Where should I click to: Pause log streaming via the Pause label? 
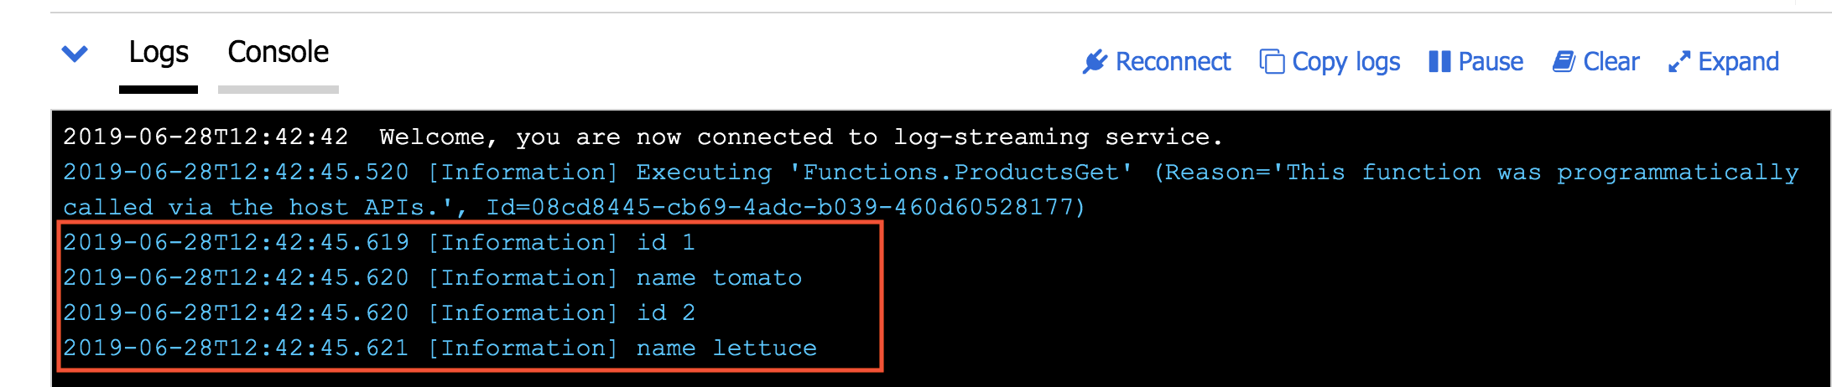pos(1490,62)
